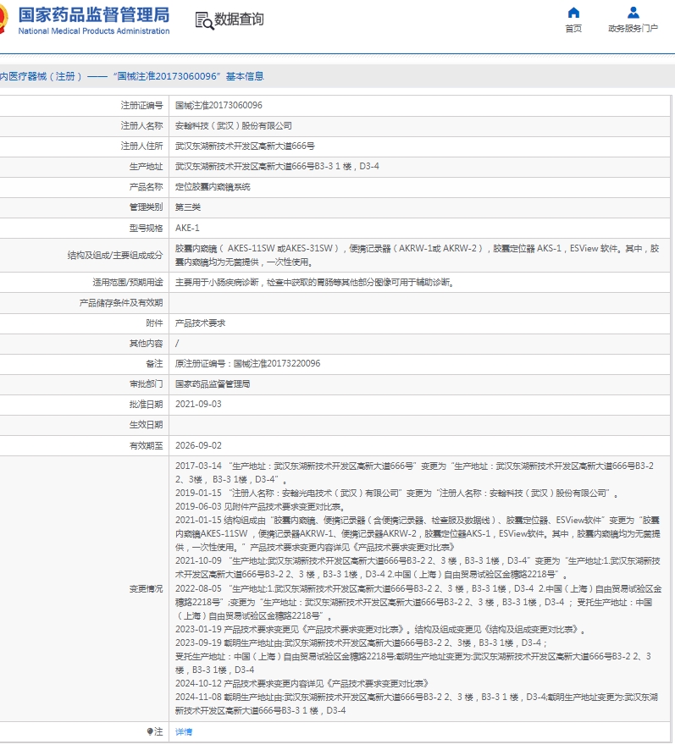Click the 2024-11-08 change record entry

tap(417, 704)
